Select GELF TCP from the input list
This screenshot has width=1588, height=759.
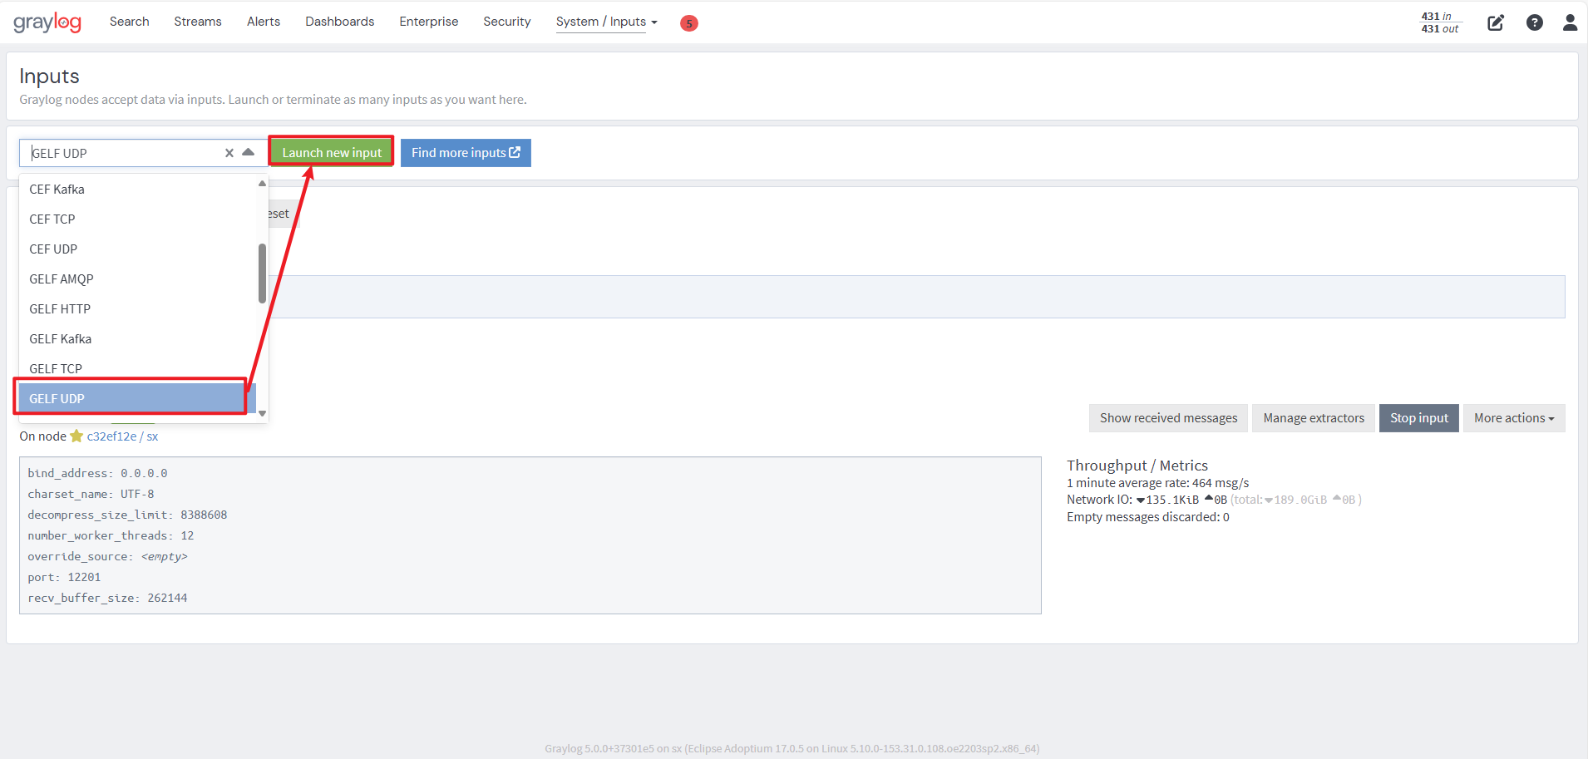click(x=138, y=368)
